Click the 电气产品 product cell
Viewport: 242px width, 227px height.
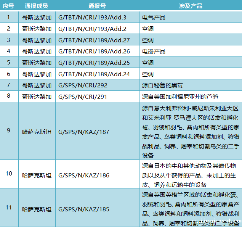154,18
